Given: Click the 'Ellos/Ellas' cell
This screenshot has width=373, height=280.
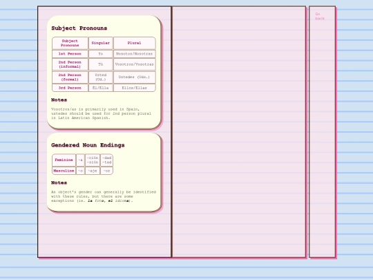Looking at the screenshot, I should pos(135,88).
